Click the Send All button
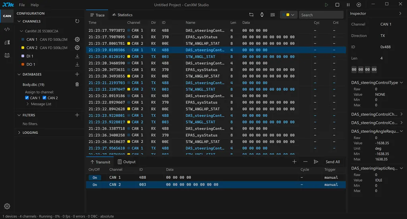 click(333, 162)
